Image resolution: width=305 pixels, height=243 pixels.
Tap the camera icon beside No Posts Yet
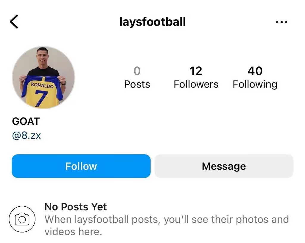click(22, 219)
